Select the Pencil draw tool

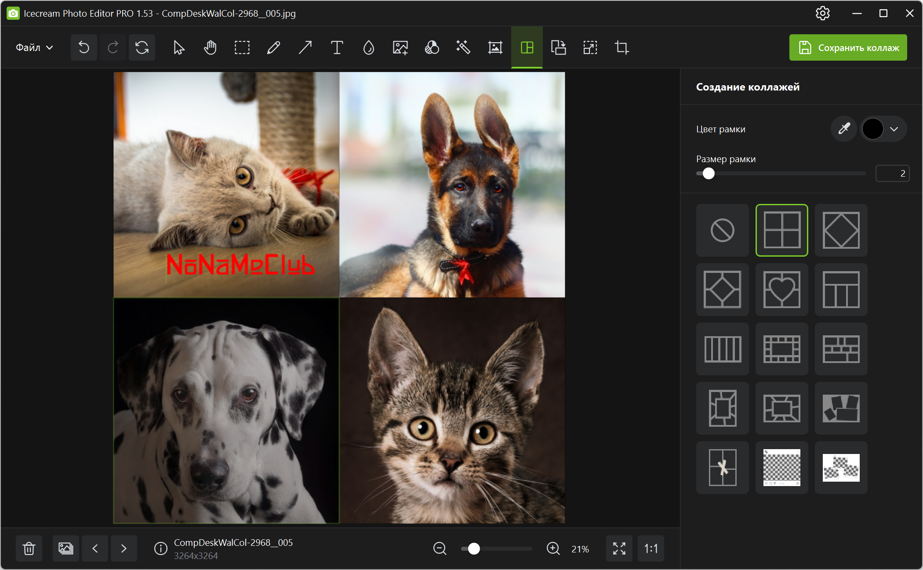(x=273, y=47)
